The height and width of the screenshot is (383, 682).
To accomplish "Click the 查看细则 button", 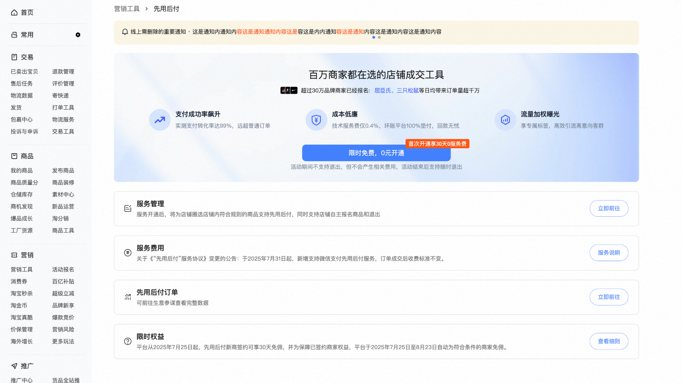I will (x=609, y=342).
